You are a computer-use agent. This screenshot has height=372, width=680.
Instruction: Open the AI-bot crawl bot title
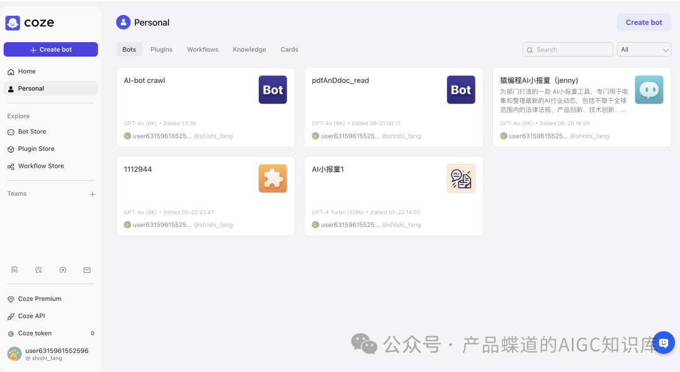pos(144,80)
